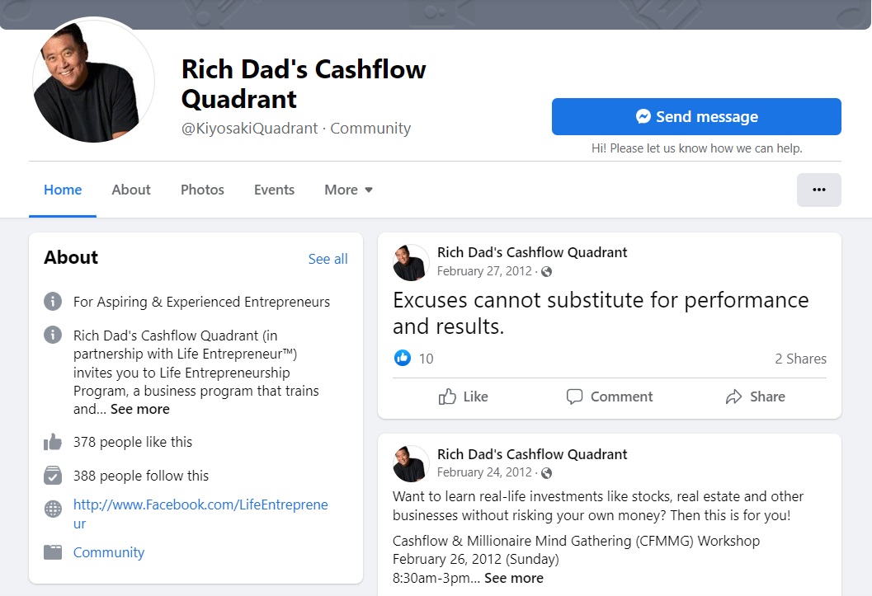
Task: Expand About description with See more
Action: 140,409
